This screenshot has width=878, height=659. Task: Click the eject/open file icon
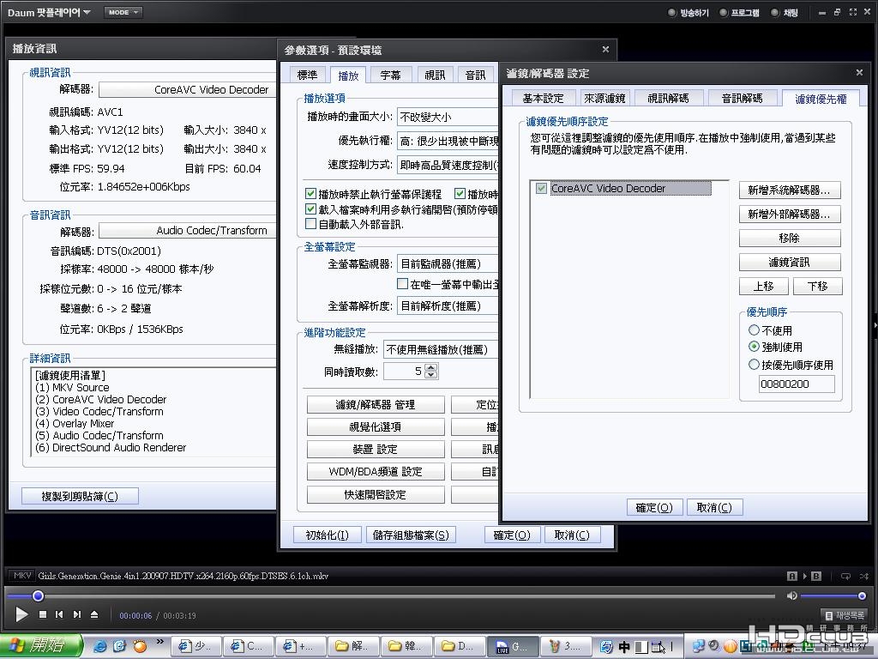(94, 614)
